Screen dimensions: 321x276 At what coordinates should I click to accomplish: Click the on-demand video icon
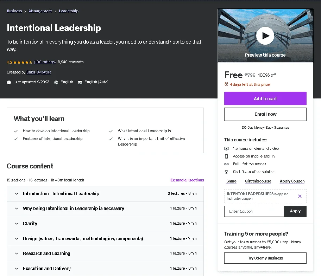tap(226, 149)
